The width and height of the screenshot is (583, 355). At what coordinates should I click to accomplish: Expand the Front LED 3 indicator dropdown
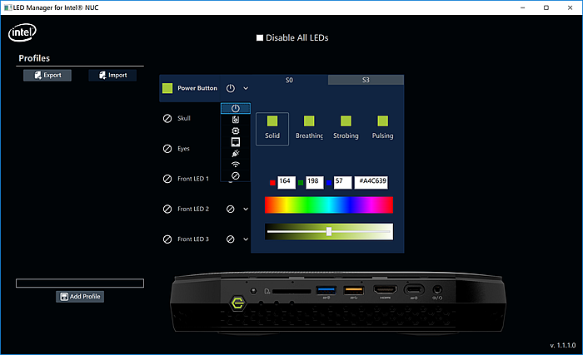(x=246, y=239)
